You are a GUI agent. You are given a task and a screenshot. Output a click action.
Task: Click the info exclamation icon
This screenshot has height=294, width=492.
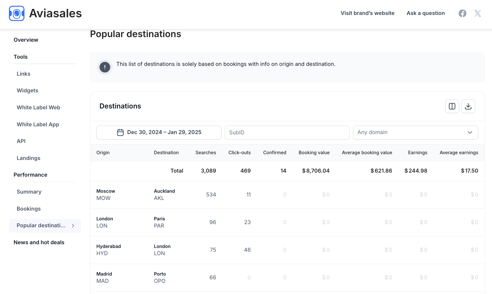[105, 67]
